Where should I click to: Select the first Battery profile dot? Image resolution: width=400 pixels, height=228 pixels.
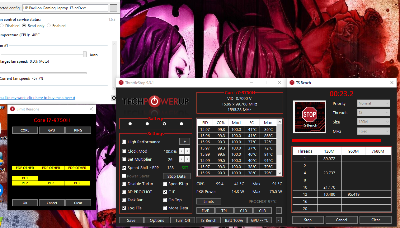pos(130,124)
